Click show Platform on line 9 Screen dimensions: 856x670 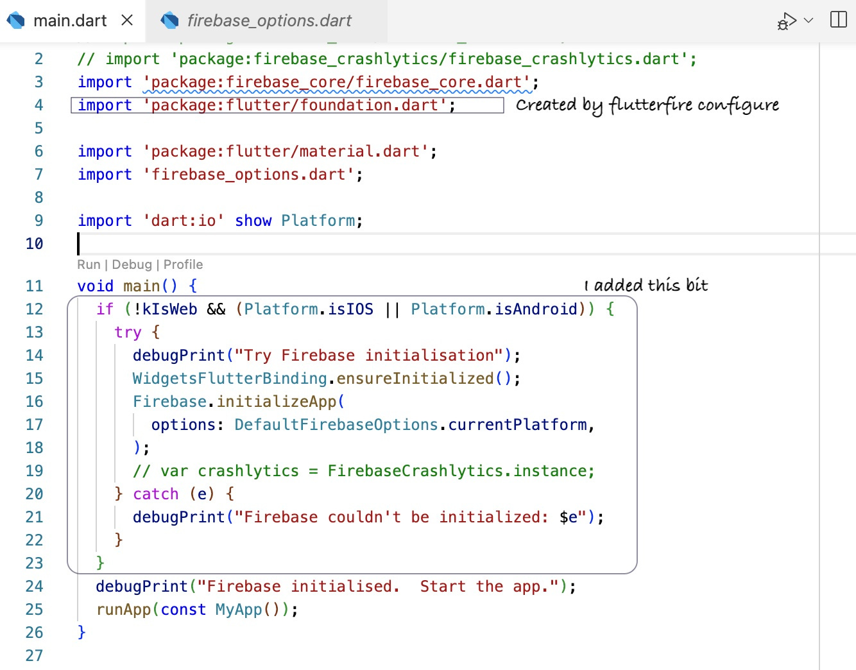click(295, 221)
